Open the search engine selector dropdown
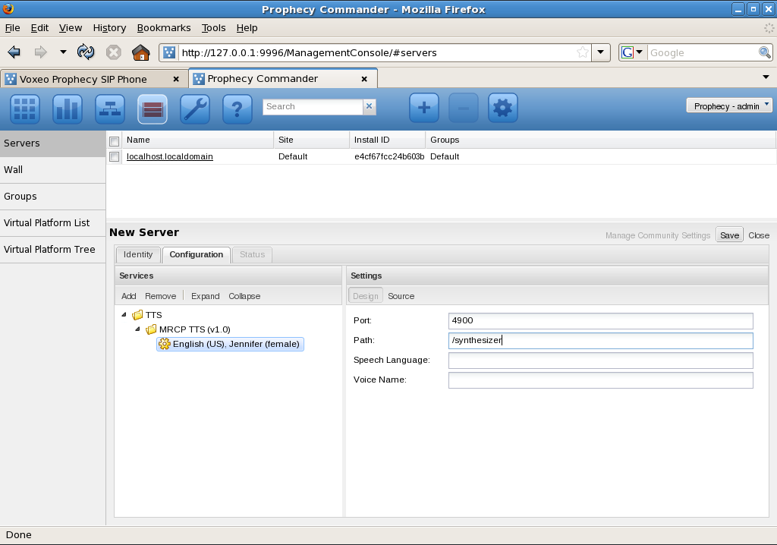777x545 pixels. pos(633,52)
